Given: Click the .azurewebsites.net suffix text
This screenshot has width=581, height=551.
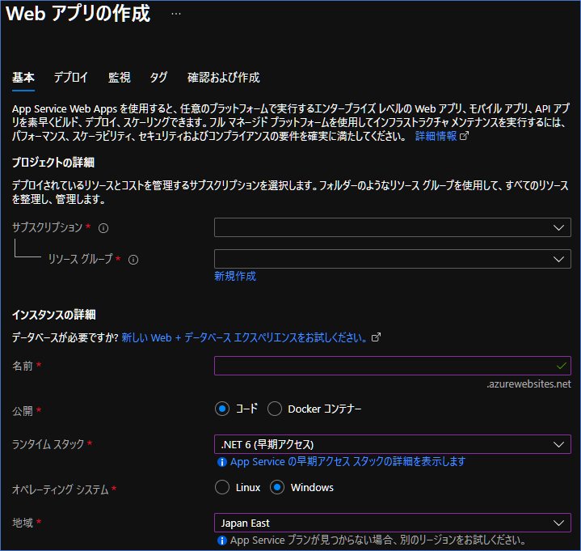Looking at the screenshot, I should click(528, 384).
